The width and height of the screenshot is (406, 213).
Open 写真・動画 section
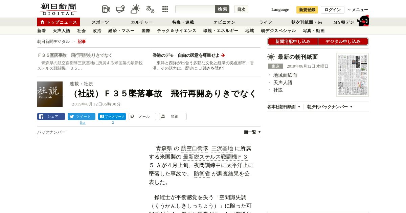[314, 31]
